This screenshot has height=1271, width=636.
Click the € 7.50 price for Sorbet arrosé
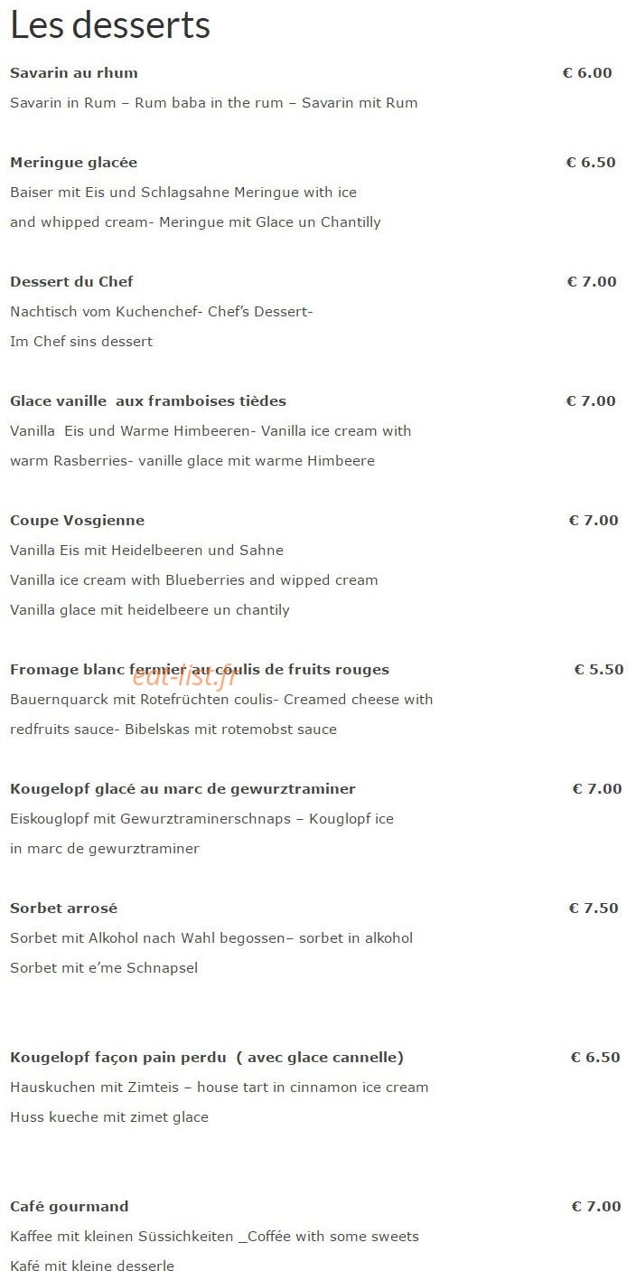pos(594,908)
